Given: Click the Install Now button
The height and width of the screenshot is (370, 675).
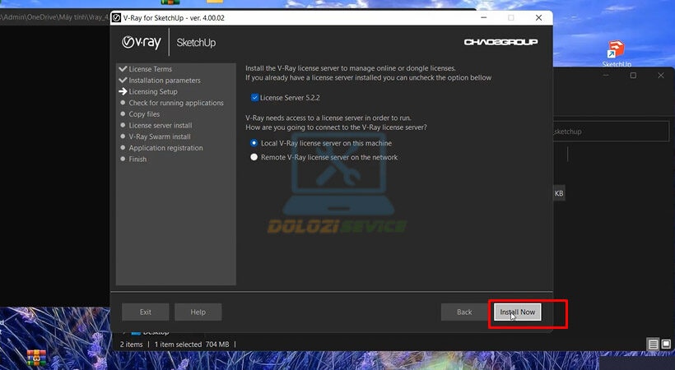Looking at the screenshot, I should 517,312.
